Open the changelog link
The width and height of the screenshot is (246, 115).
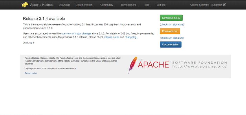[131, 37]
